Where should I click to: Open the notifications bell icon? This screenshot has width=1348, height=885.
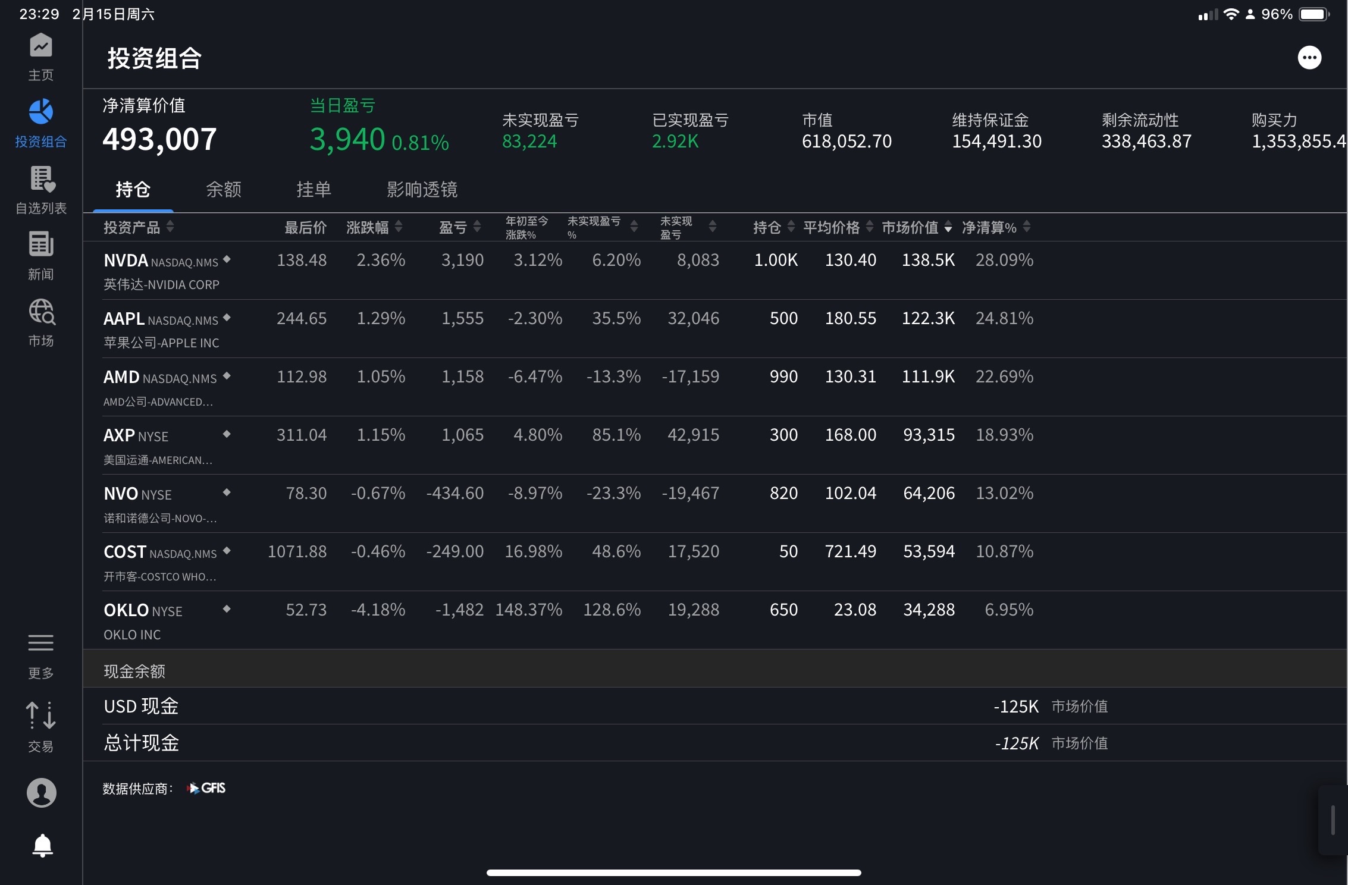42,845
